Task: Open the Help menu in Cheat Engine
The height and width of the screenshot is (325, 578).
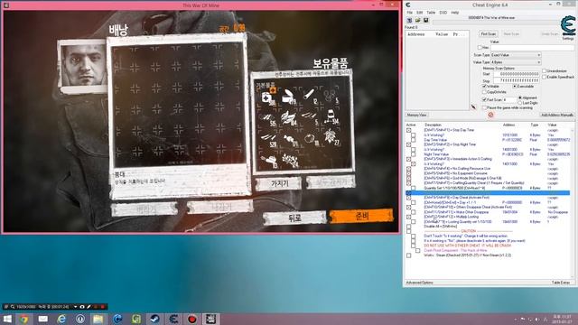Action: tap(455, 13)
